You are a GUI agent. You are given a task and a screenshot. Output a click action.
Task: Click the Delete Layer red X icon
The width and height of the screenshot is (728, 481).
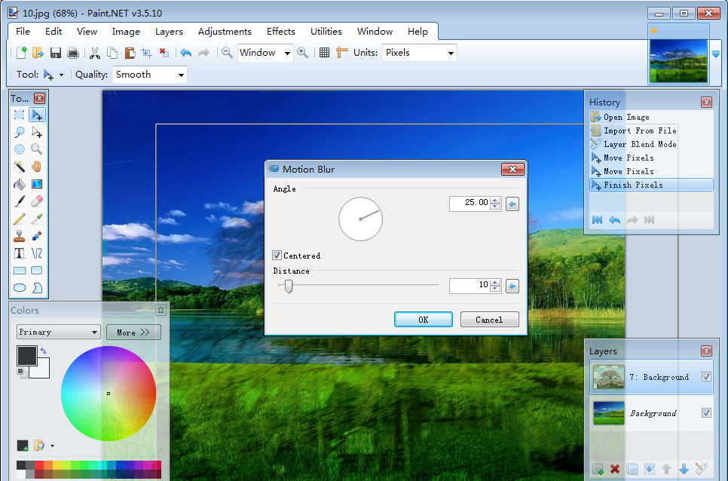(x=615, y=469)
